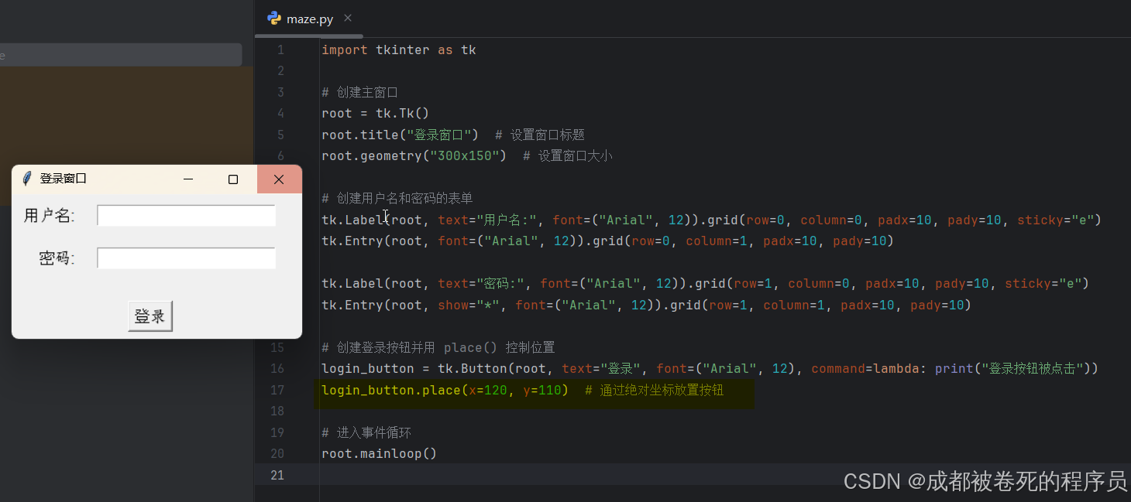The height and width of the screenshot is (502, 1131).
Task: Click line number 17 in gutter
Action: pos(277,390)
